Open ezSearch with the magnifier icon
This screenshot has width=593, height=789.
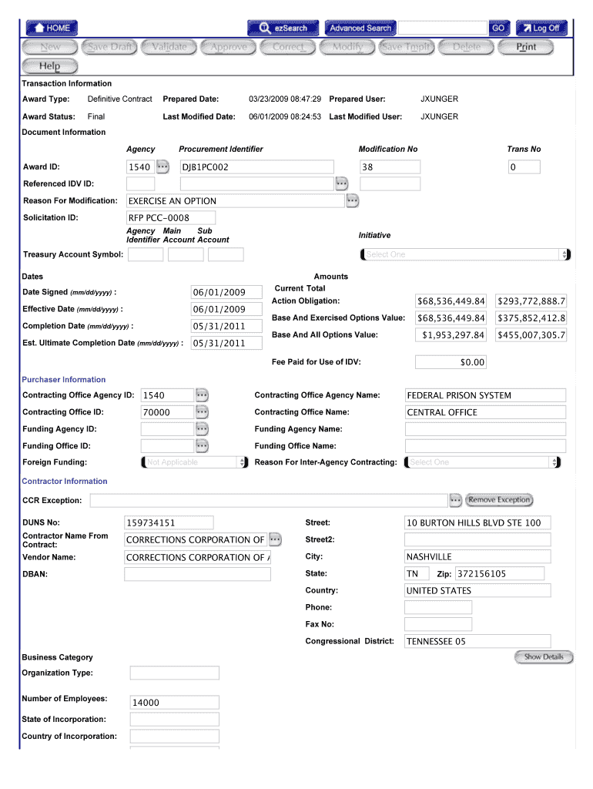coord(283,28)
